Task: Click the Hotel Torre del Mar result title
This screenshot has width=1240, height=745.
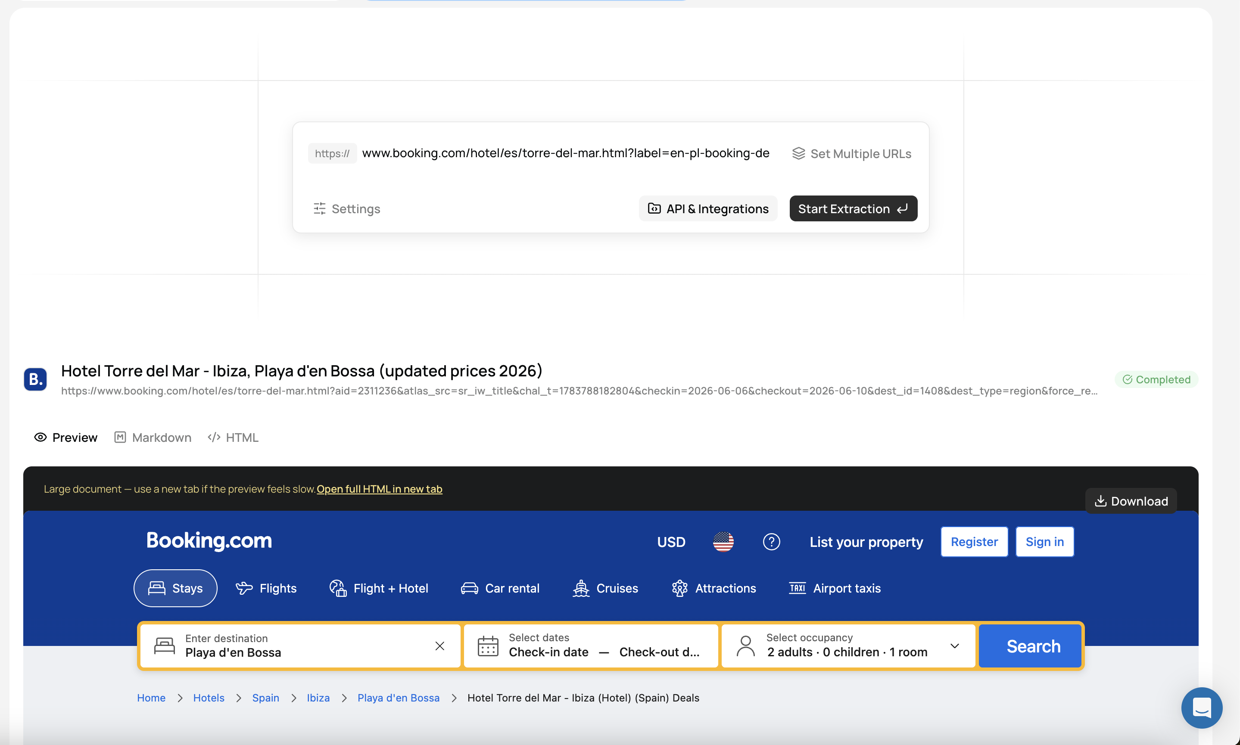Action: click(x=301, y=370)
